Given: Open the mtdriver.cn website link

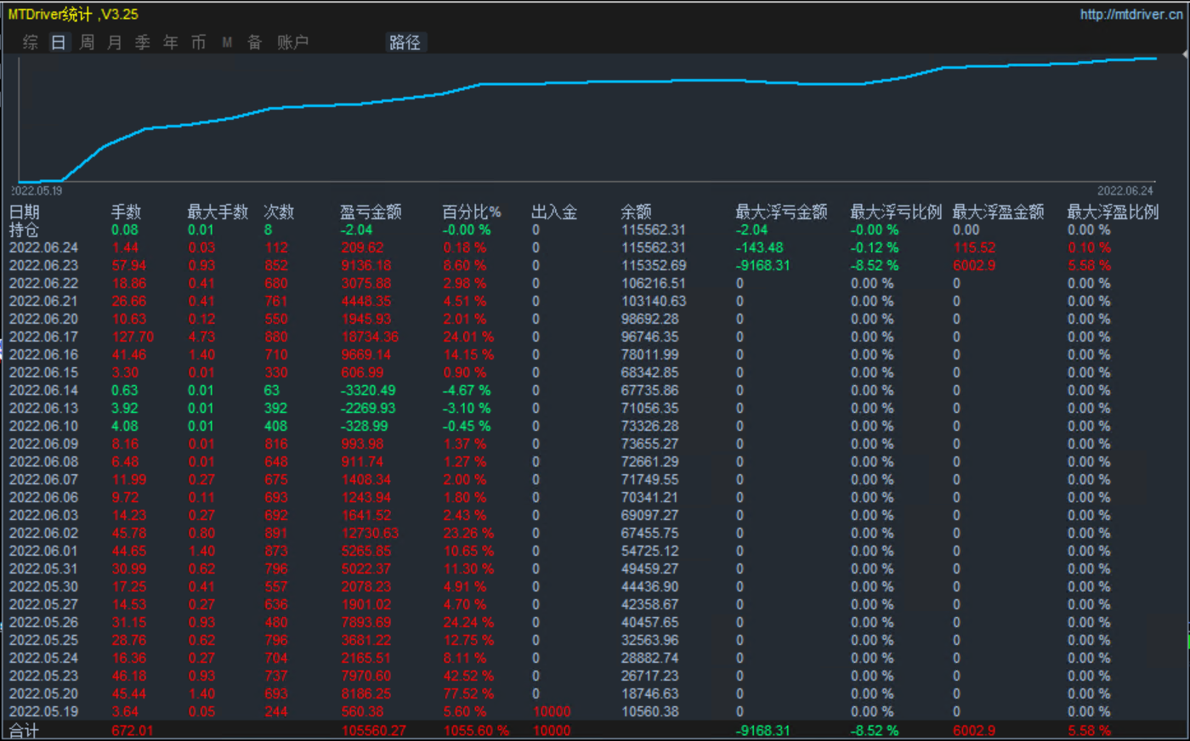Looking at the screenshot, I should click(x=1130, y=14).
